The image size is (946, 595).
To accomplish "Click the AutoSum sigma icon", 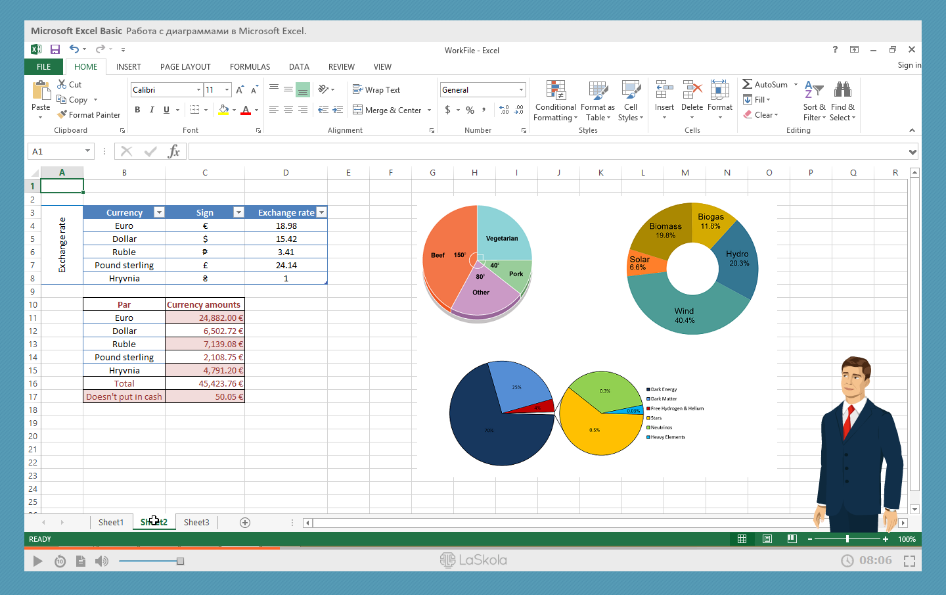I will tap(747, 84).
